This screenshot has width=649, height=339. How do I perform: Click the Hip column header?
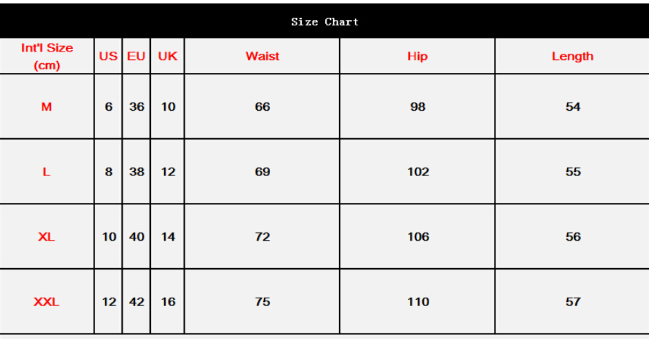(418, 56)
